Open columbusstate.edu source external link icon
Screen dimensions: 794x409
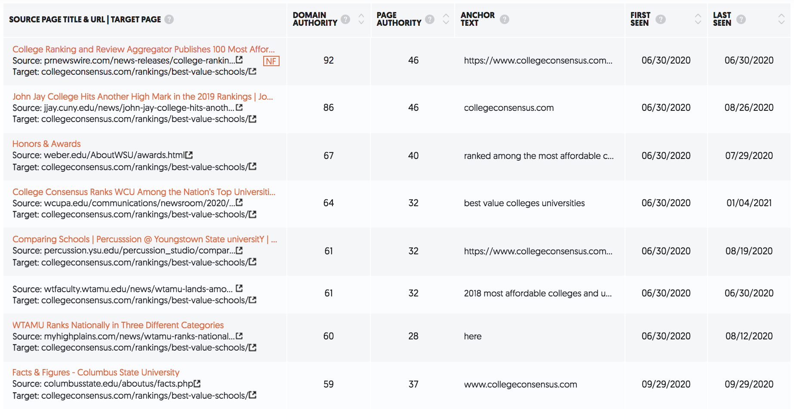197,383
